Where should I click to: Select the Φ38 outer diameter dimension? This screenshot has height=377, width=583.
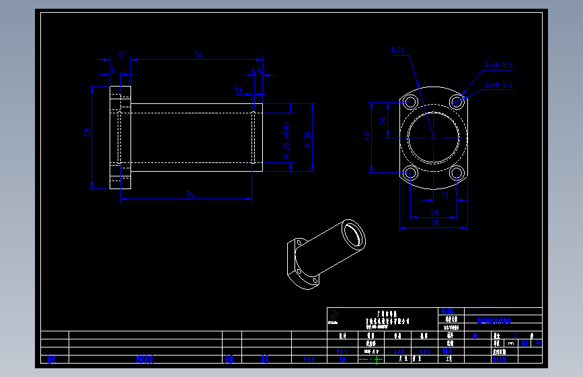[307, 140]
